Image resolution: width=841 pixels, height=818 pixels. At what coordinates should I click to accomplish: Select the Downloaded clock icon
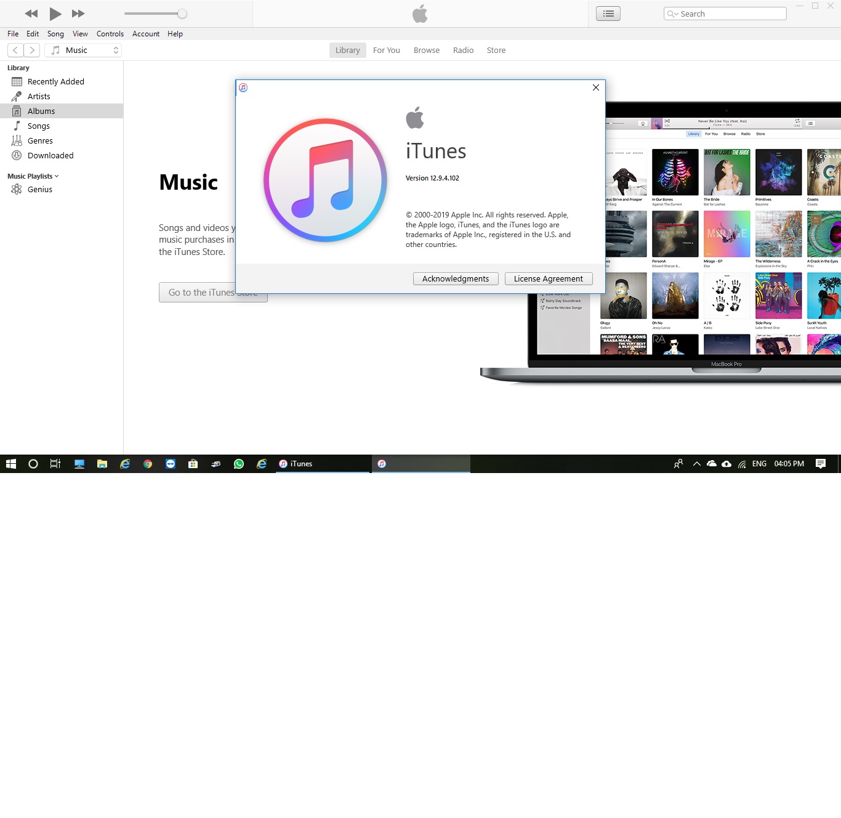click(17, 156)
